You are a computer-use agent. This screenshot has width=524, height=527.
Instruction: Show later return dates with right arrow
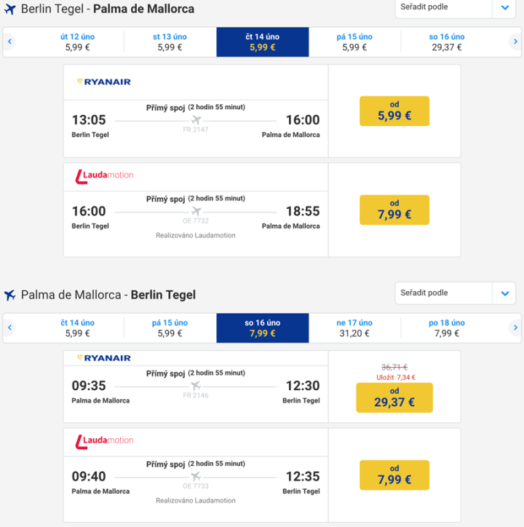pos(515,328)
